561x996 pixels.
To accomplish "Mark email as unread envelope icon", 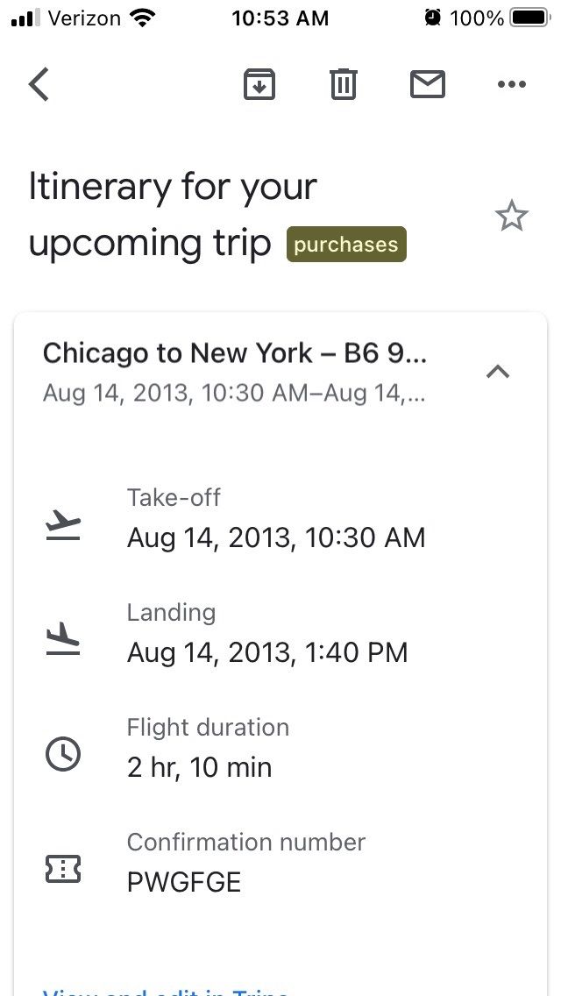I will coord(427,85).
